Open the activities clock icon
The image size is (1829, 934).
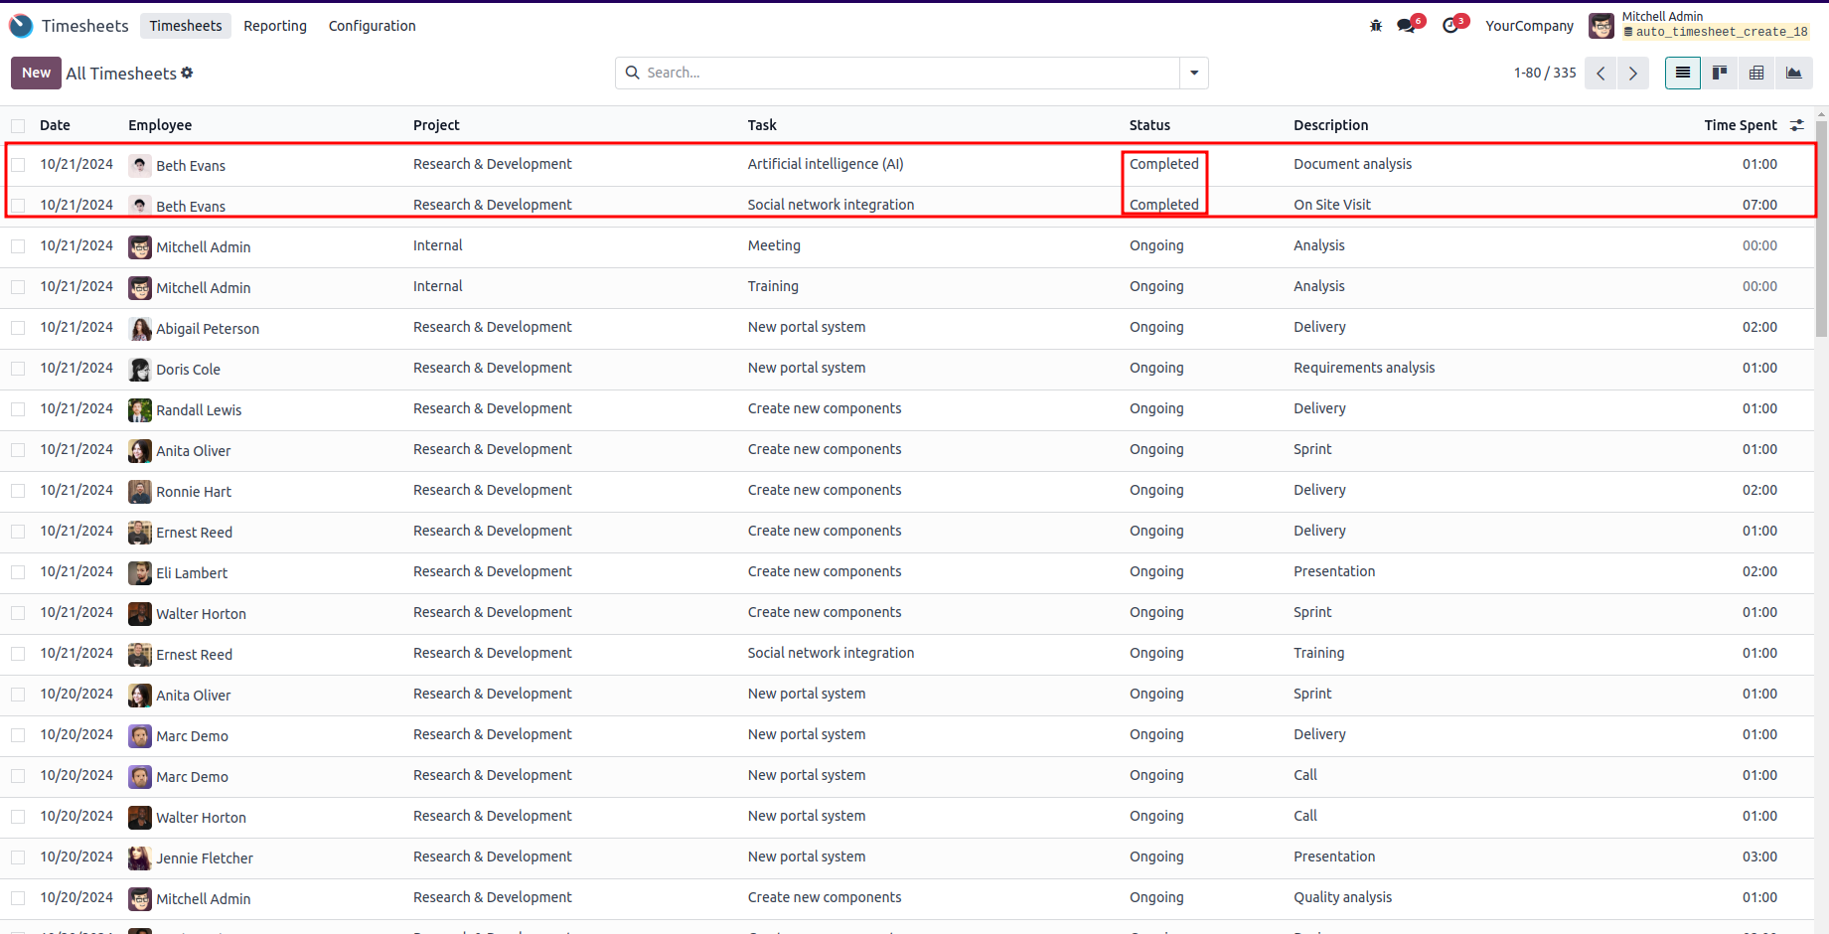click(x=1451, y=26)
